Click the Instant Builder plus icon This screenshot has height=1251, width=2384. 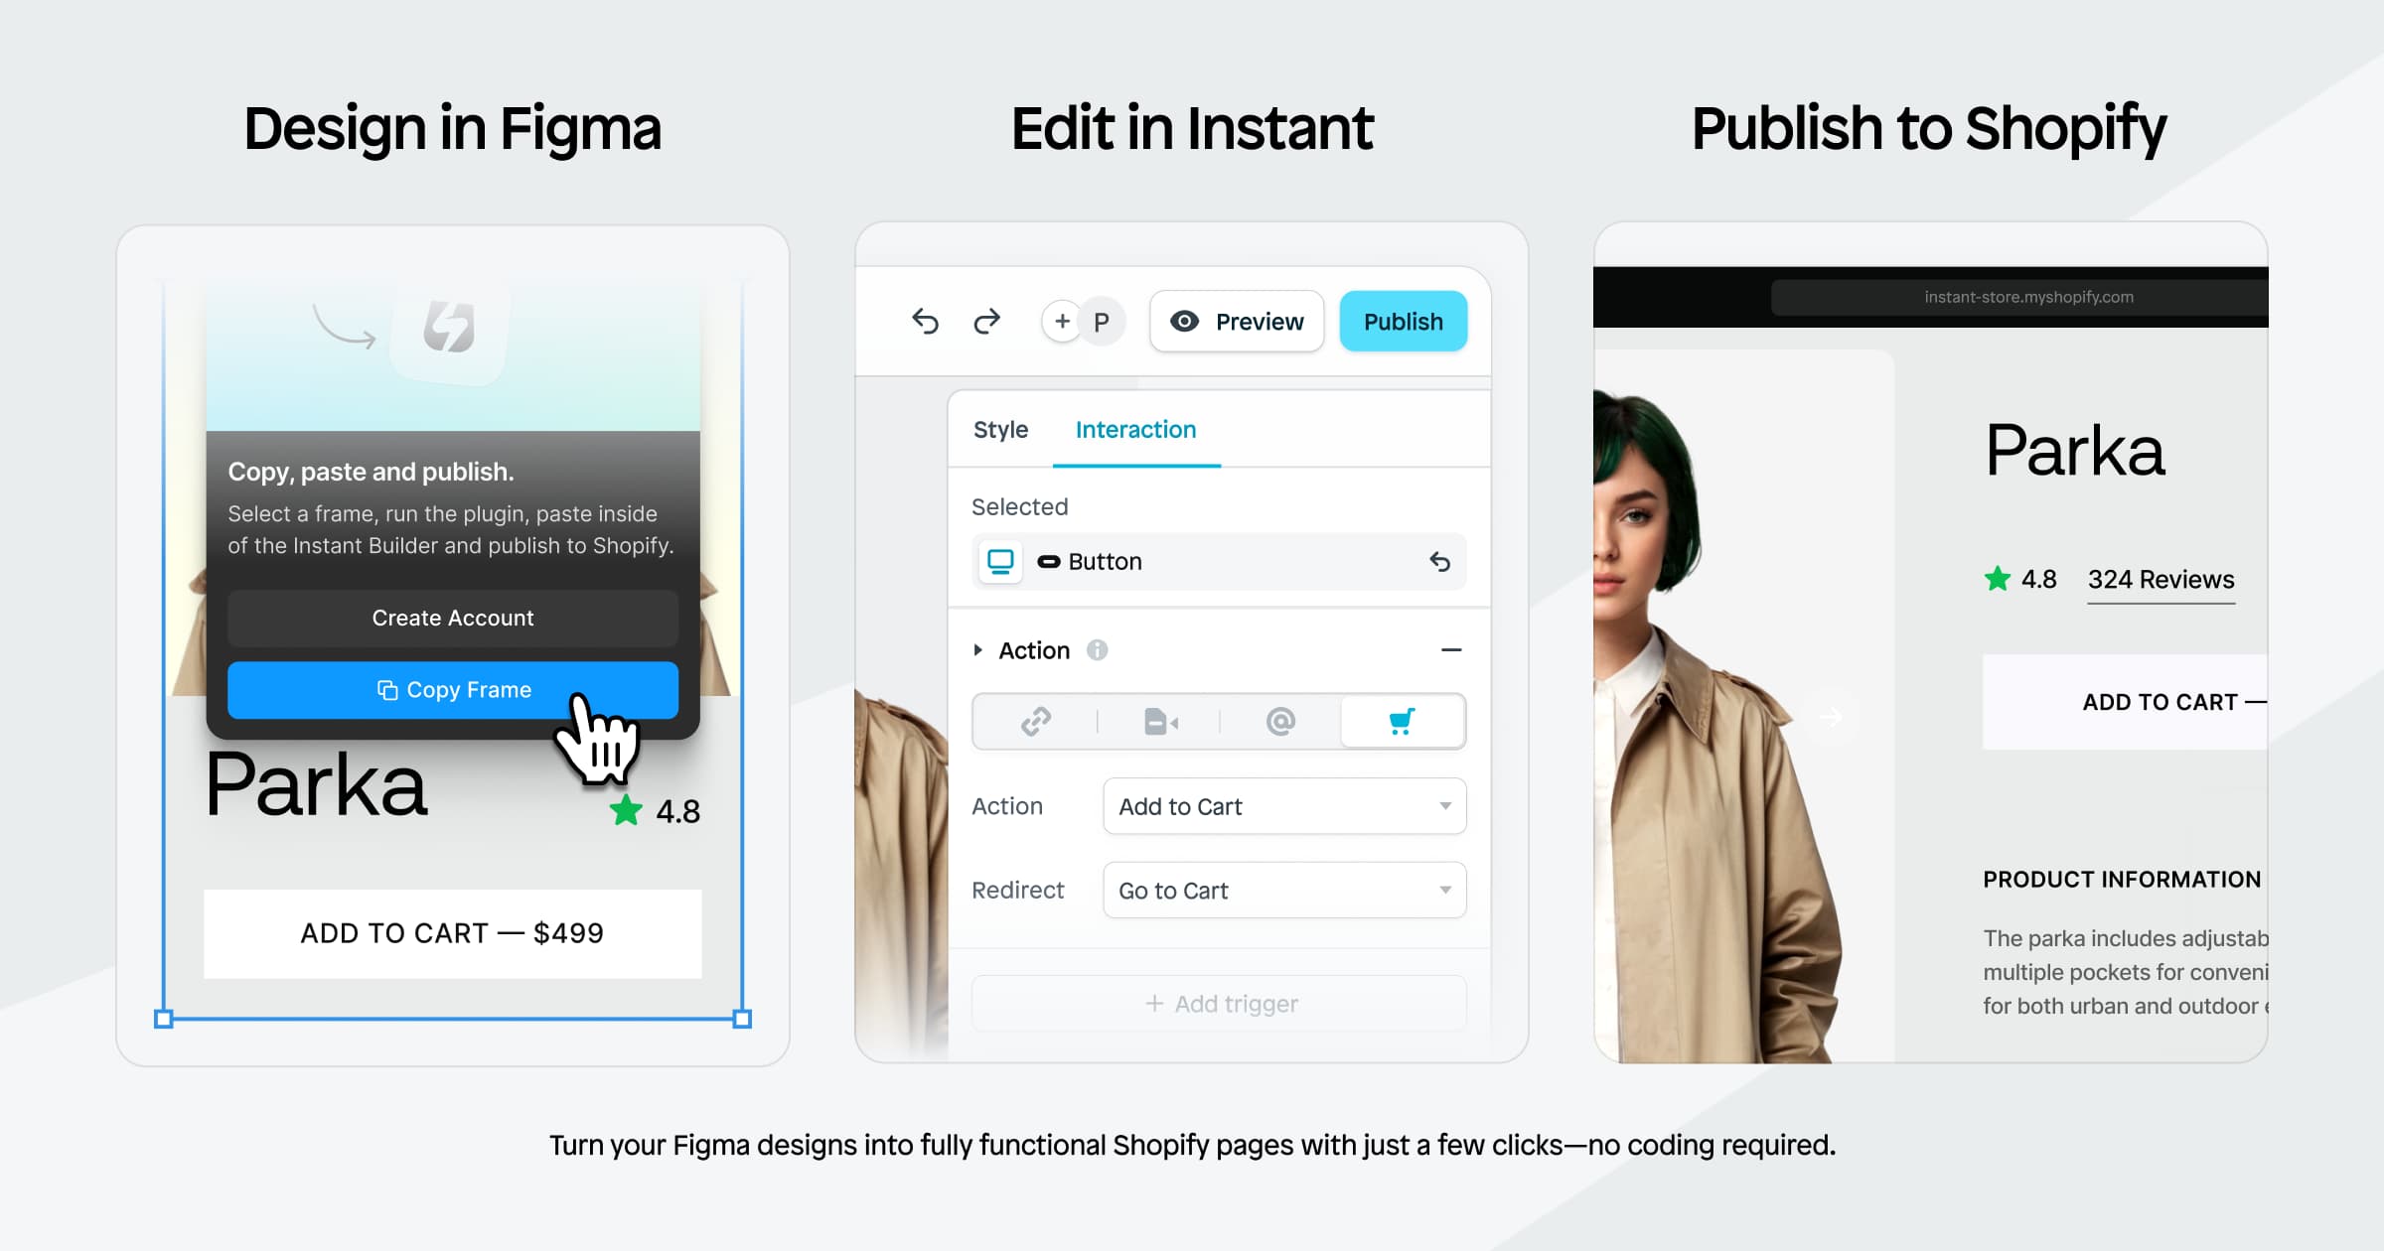click(1060, 322)
